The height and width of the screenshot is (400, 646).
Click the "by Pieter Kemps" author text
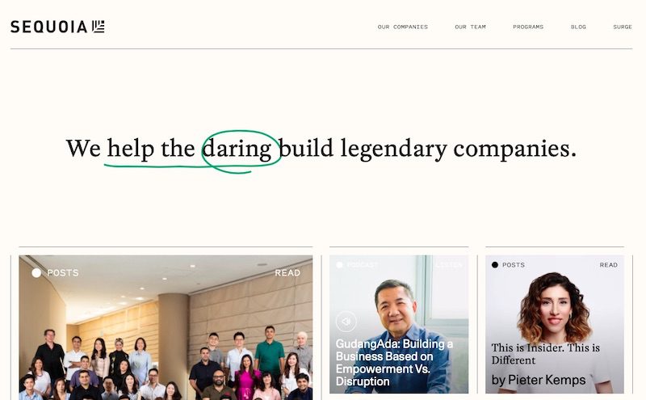539,380
